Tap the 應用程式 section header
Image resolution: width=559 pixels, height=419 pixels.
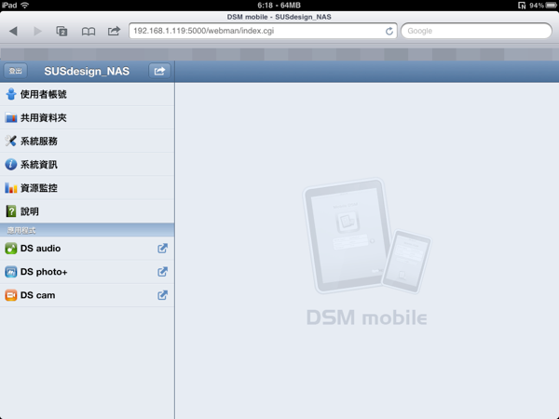click(87, 230)
